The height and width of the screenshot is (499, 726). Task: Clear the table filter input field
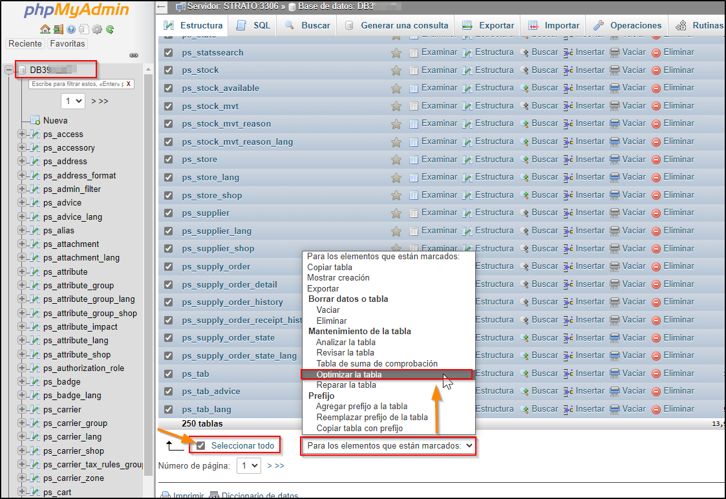[129, 83]
